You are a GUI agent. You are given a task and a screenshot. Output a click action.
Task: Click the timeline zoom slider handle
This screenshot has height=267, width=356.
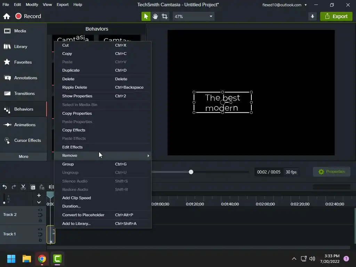tap(4, 203)
